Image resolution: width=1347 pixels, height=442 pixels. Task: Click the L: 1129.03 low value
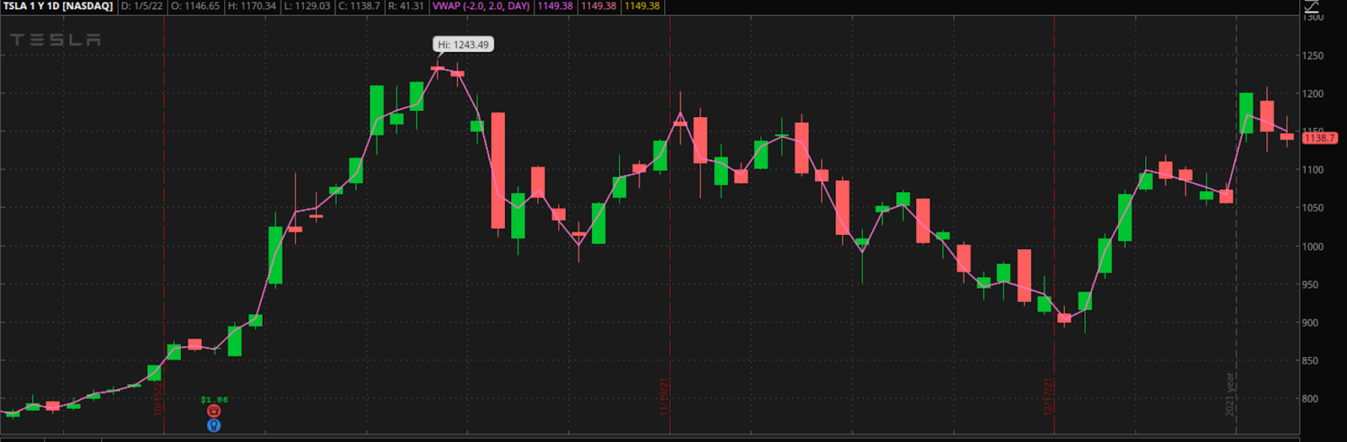pos(307,6)
